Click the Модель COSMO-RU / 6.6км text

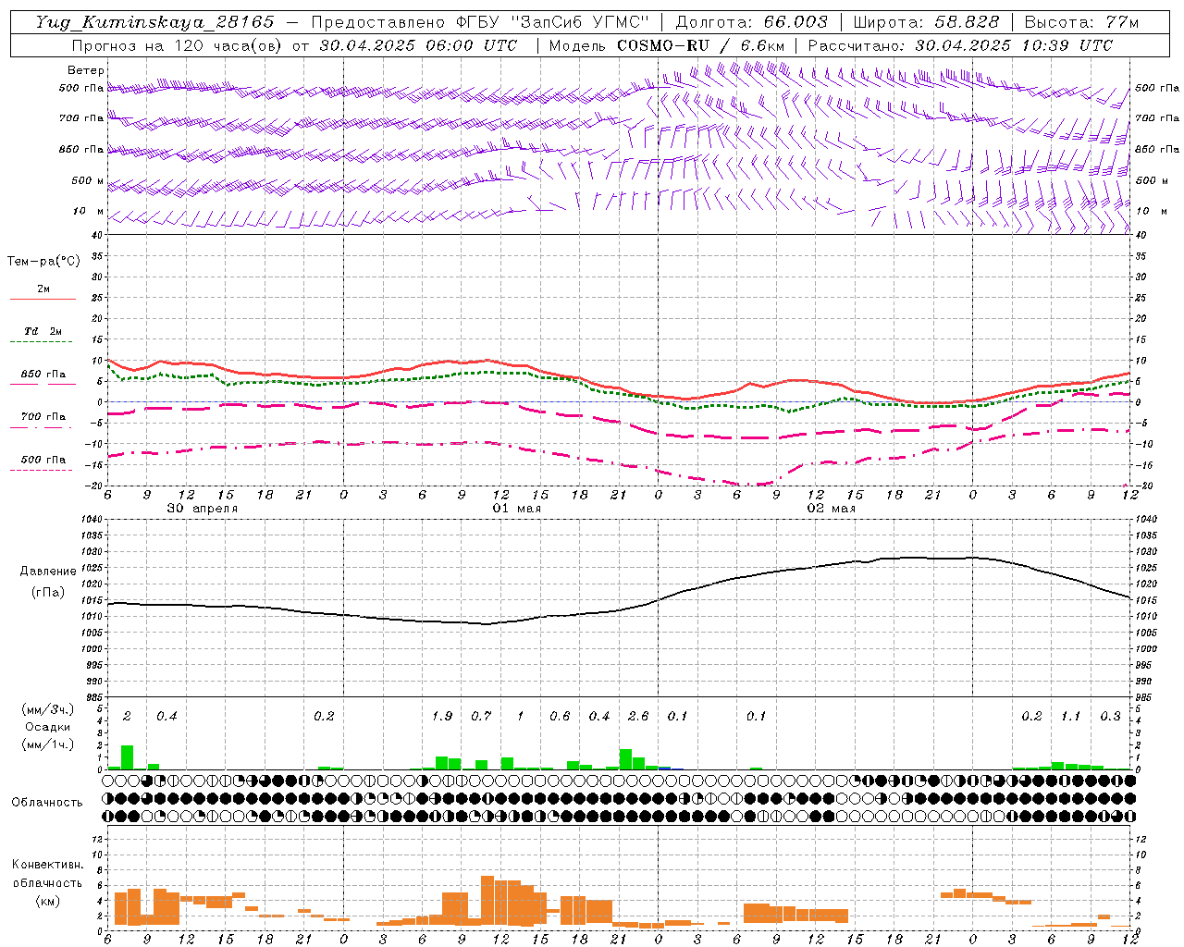[x=667, y=45]
